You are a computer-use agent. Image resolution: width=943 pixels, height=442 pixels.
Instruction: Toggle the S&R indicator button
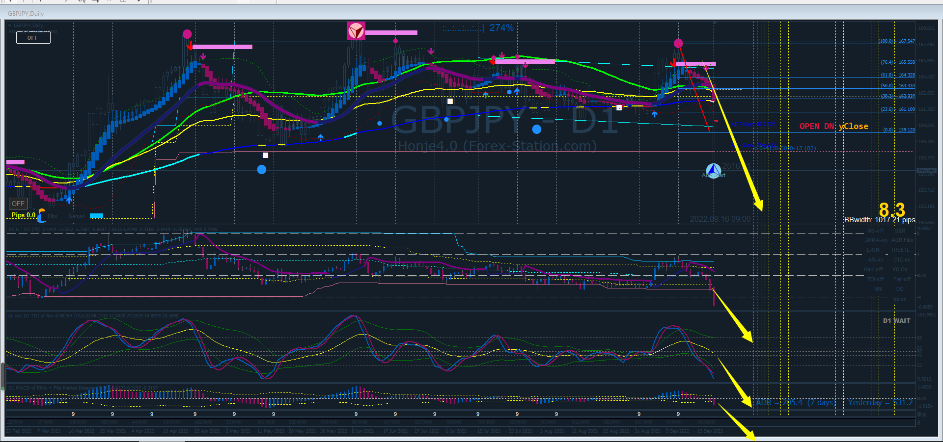pyautogui.click(x=900, y=231)
